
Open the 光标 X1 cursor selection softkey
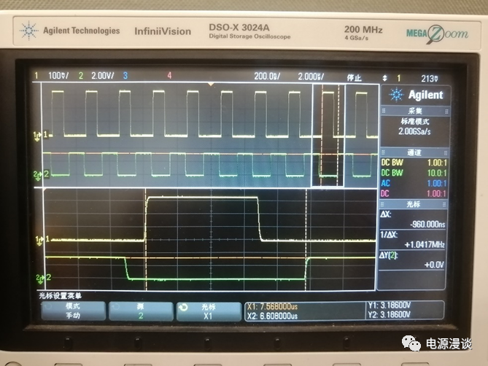[208, 311]
